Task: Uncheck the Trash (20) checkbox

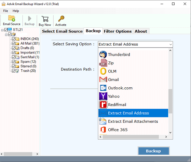Action: point(14,71)
